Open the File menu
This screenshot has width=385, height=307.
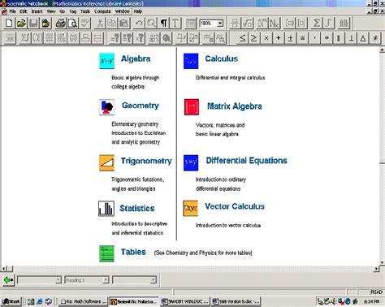[12, 11]
